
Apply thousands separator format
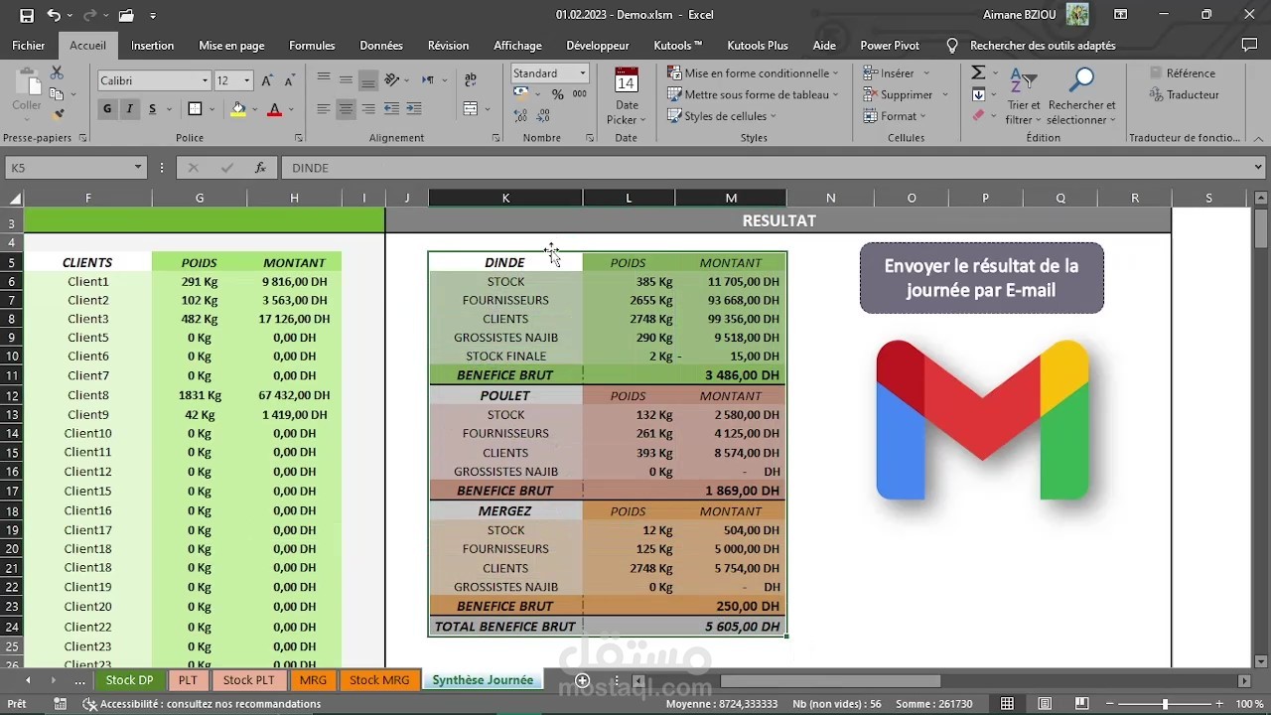pyautogui.click(x=579, y=94)
